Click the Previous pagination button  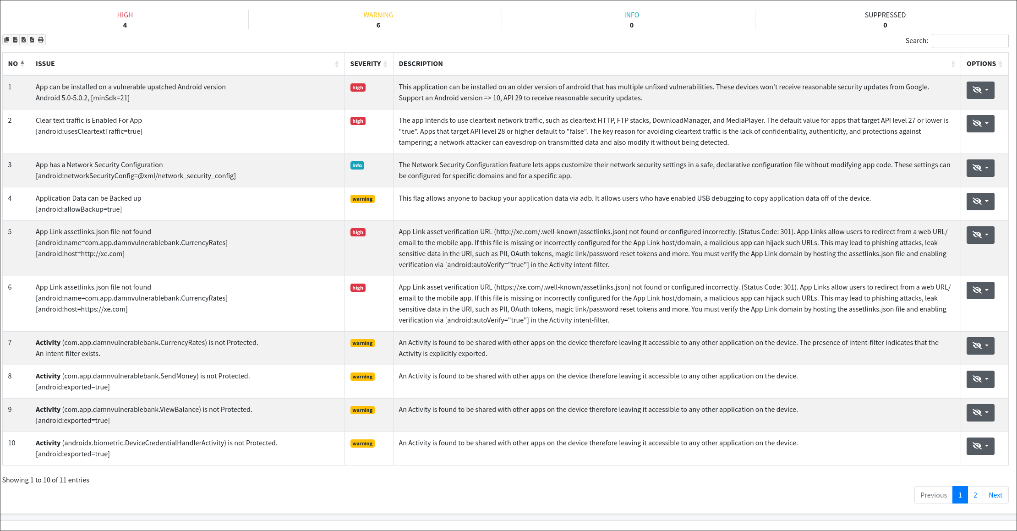pyautogui.click(x=933, y=495)
